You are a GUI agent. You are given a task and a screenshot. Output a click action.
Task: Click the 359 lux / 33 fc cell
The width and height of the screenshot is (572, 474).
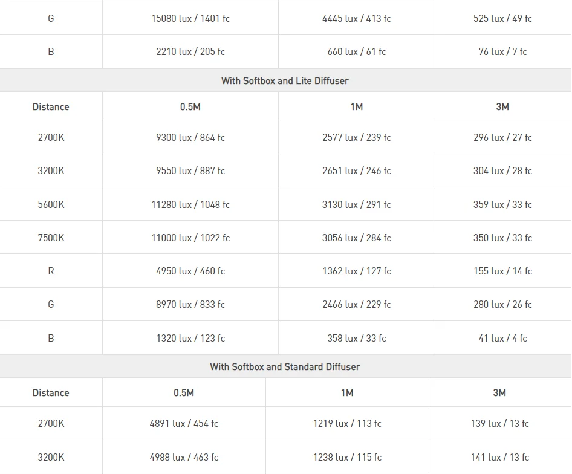[502, 204]
